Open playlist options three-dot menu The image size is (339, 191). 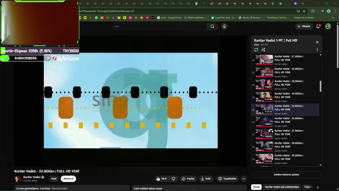point(317,50)
